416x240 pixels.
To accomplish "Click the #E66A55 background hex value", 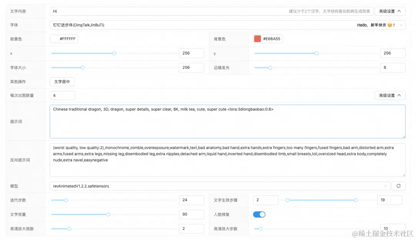I will [x=272, y=39].
